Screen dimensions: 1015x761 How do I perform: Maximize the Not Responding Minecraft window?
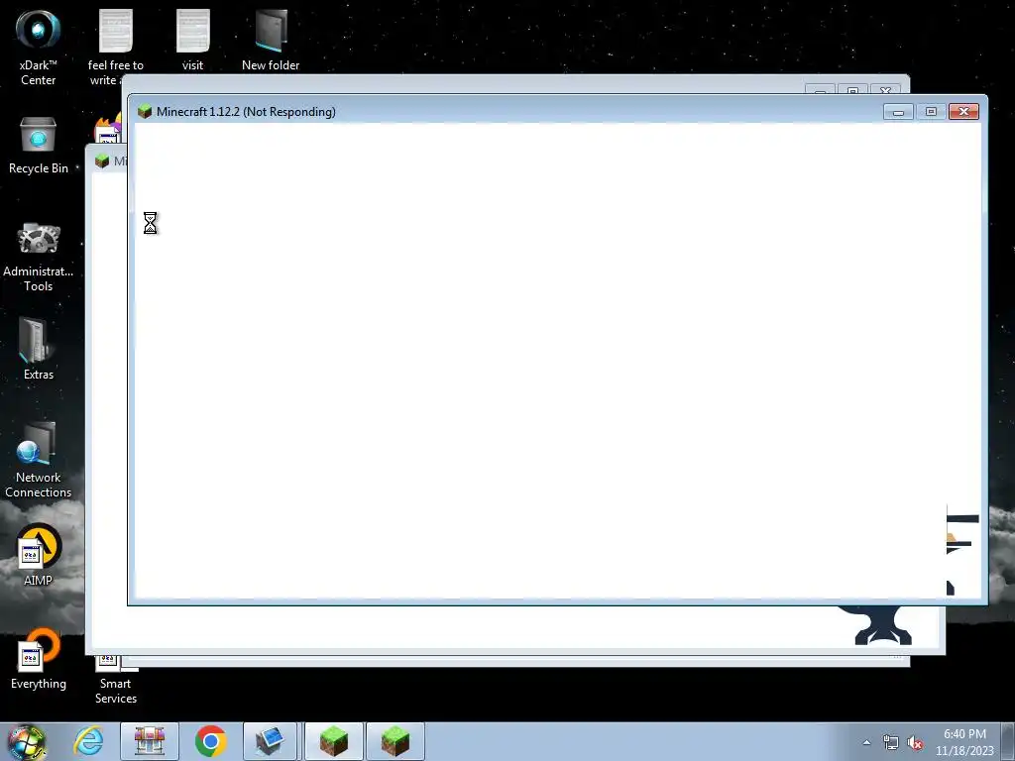[x=931, y=111]
